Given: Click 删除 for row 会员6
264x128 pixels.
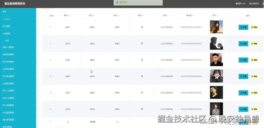Looking at the screenshot, I should [x=254, y=109].
